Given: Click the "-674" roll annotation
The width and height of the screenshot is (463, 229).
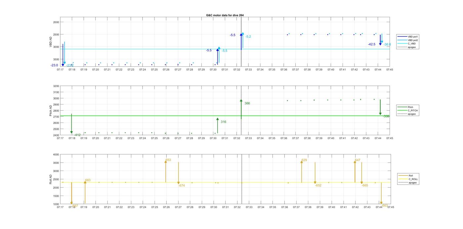Looking at the screenshot, I should [x=182, y=186].
